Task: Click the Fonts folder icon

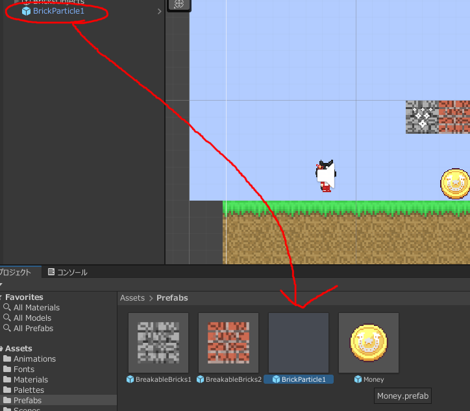Action: tap(7, 369)
